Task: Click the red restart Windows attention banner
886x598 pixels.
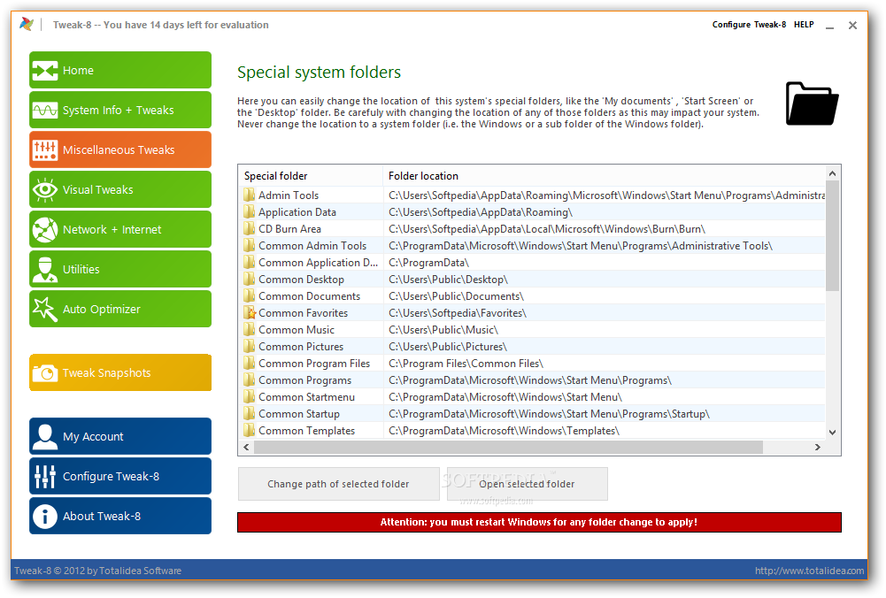Action: click(x=539, y=522)
